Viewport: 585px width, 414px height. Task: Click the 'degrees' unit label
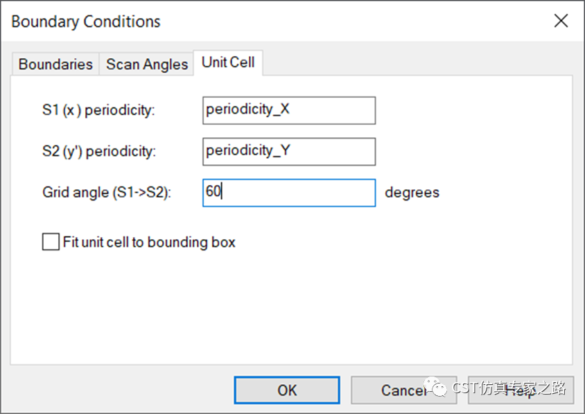point(412,193)
